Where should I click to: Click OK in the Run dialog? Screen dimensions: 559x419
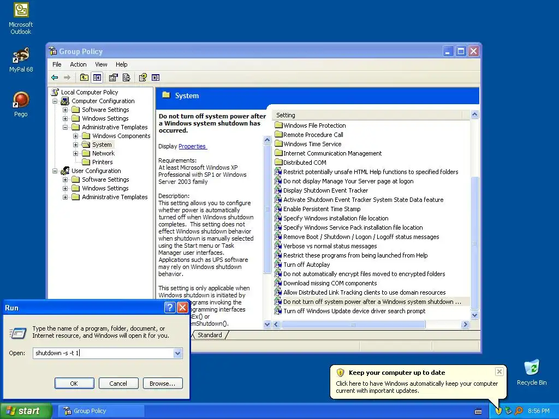point(74,384)
